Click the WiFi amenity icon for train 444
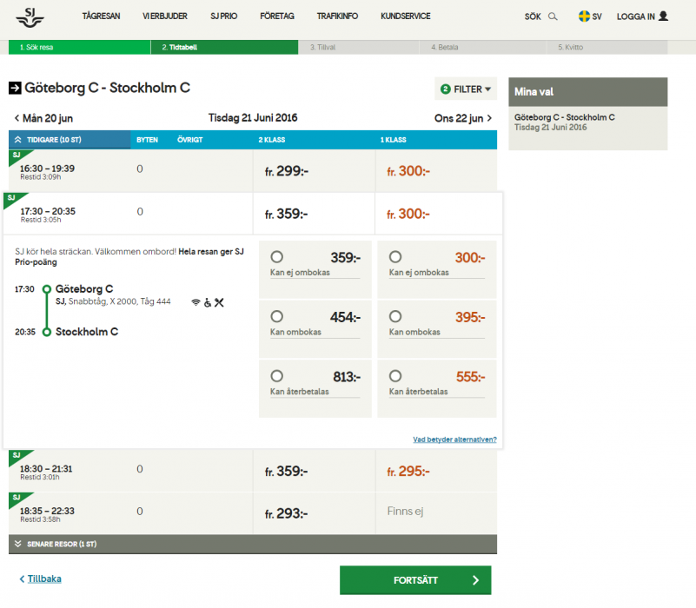 point(196,302)
